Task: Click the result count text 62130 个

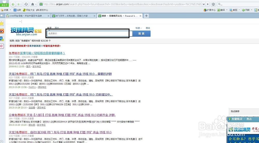Action: point(46,41)
